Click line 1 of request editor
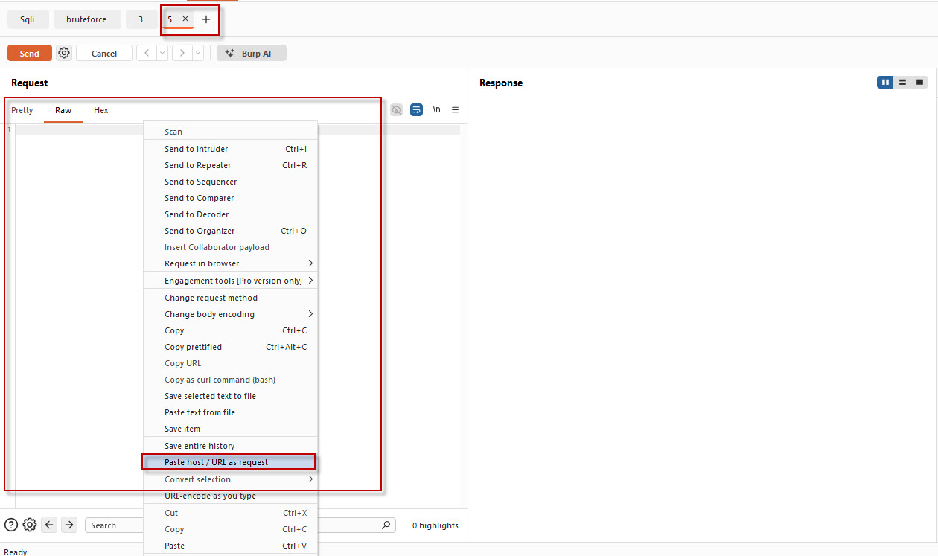The width and height of the screenshot is (938, 556). [237, 130]
